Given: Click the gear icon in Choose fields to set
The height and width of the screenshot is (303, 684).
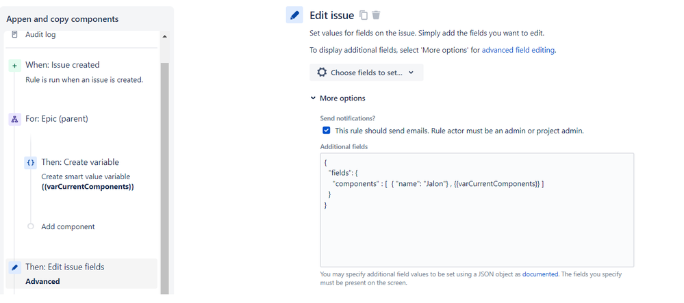Looking at the screenshot, I should [x=322, y=73].
